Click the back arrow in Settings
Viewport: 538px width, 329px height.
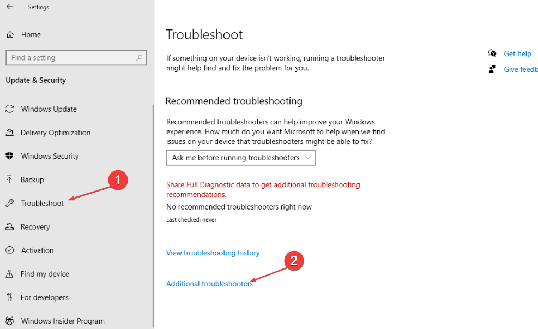[10, 7]
